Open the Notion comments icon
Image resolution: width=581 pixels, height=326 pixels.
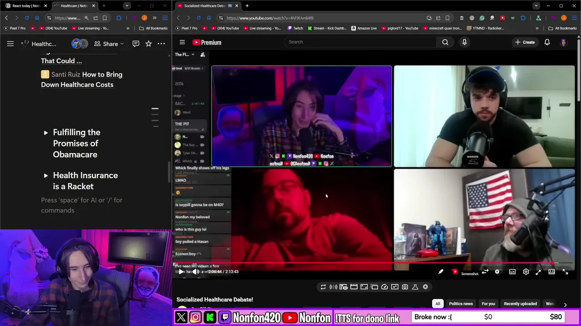coord(136,44)
